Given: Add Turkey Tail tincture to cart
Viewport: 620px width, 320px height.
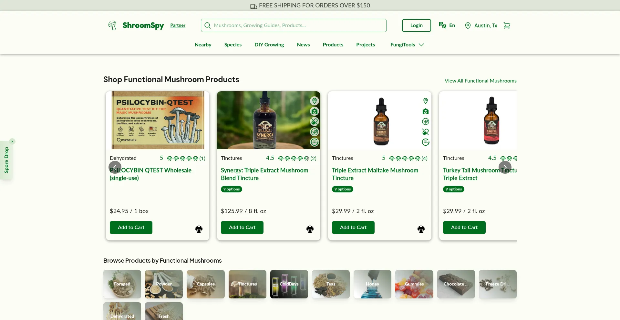Looking at the screenshot, I should click(x=464, y=228).
